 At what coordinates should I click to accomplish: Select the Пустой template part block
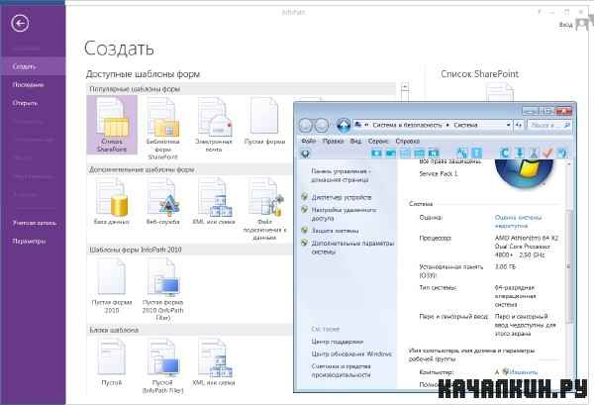point(112,362)
